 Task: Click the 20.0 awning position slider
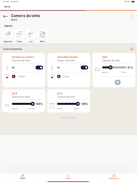click(x=114, y=68)
